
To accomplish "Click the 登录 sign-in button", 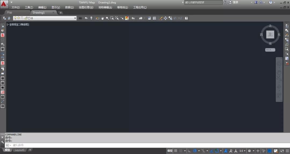I will [x=234, y=2].
